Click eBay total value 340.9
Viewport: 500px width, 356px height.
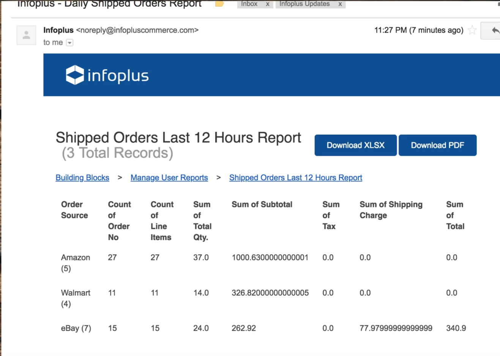(x=456, y=328)
